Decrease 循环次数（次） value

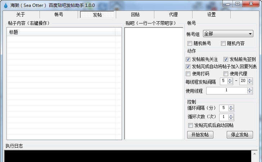[231, 119]
